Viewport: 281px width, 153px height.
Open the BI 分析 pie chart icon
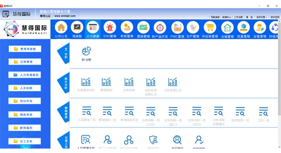[x=86, y=51]
